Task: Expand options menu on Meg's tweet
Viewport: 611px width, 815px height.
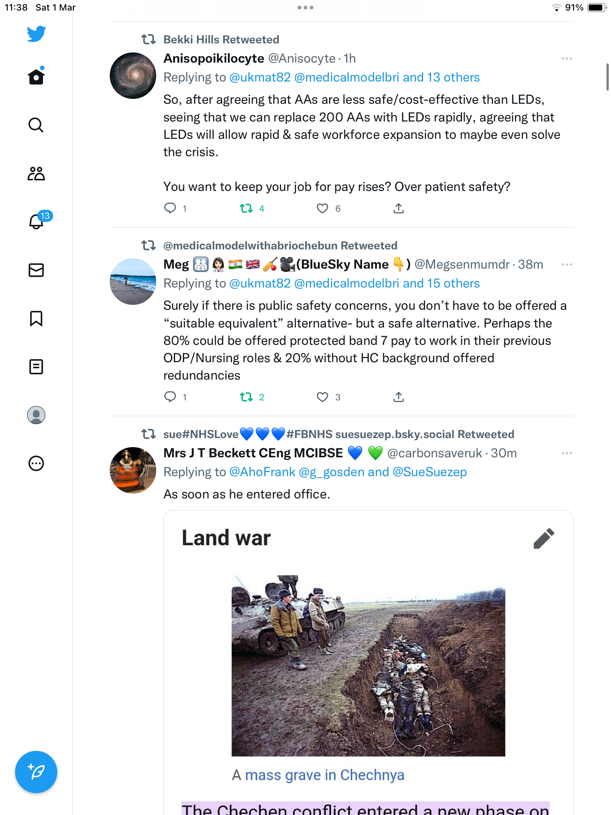Action: pyautogui.click(x=566, y=264)
